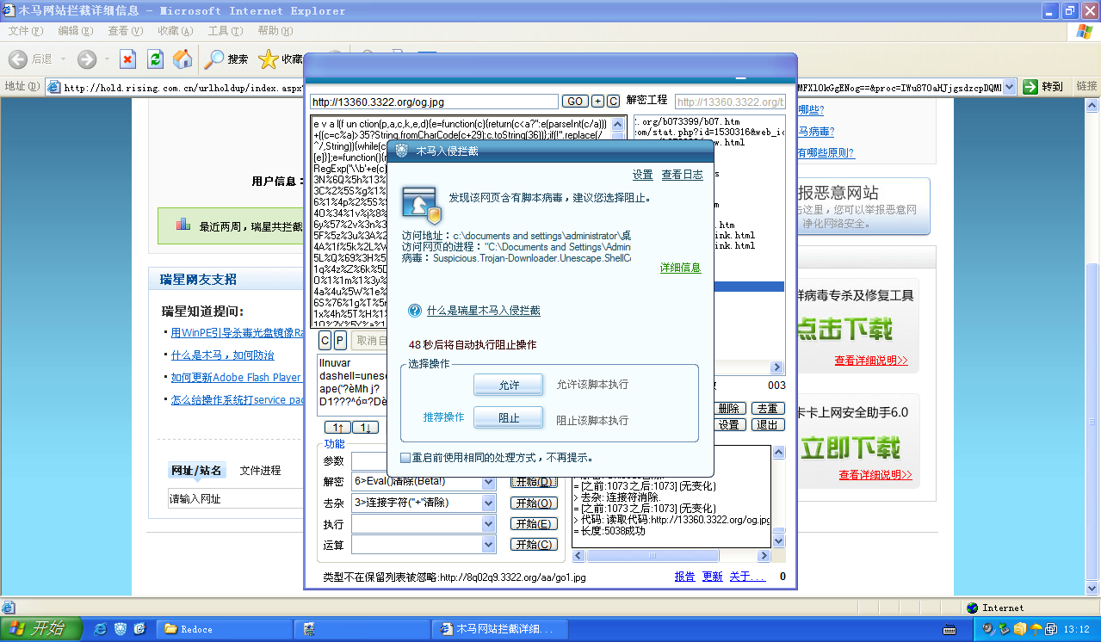Open the 运算 dropdown
This screenshot has height=642, width=1101.
(489, 545)
